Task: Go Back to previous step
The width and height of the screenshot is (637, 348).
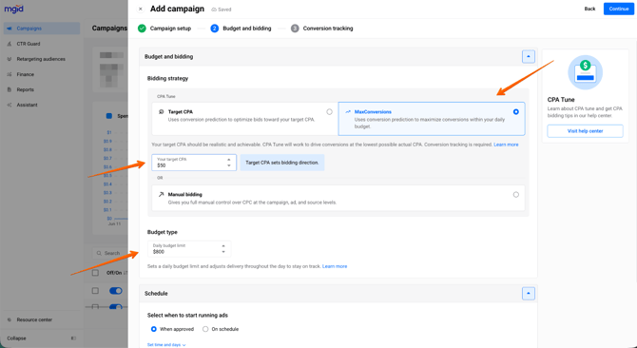Action: [x=589, y=9]
